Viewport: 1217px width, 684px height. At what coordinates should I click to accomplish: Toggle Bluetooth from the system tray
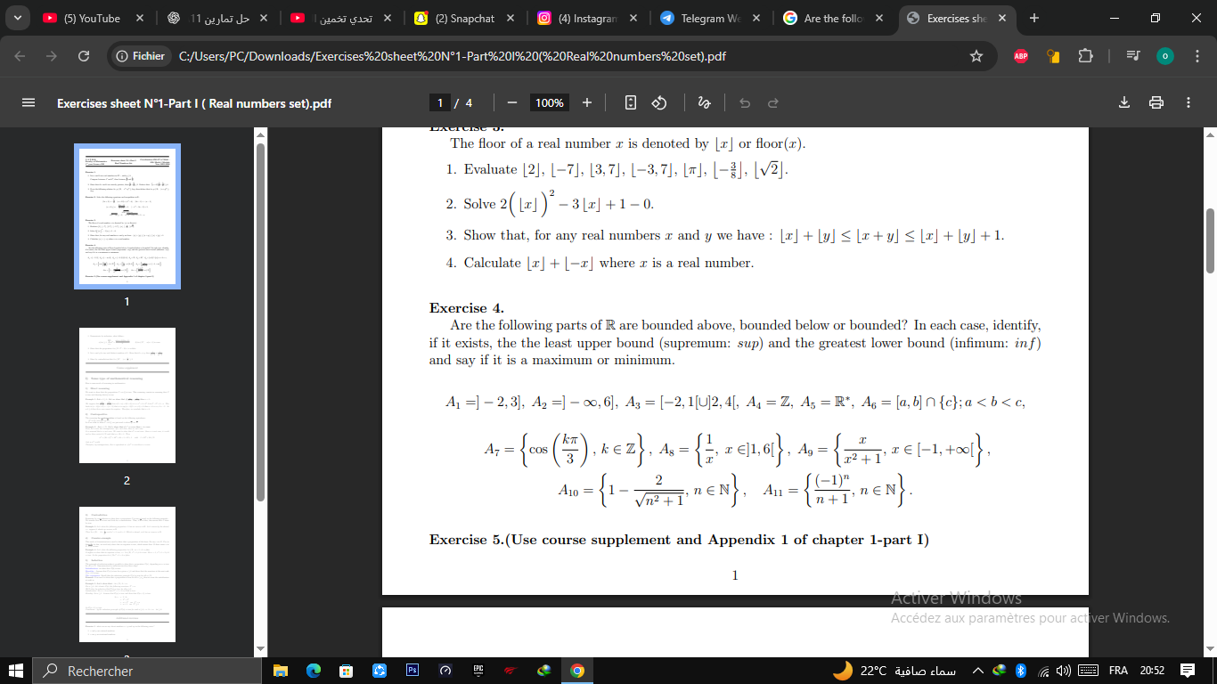coord(1019,671)
